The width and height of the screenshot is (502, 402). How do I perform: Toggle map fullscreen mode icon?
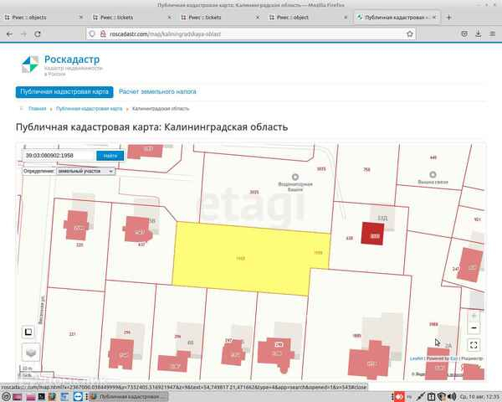tap(474, 345)
